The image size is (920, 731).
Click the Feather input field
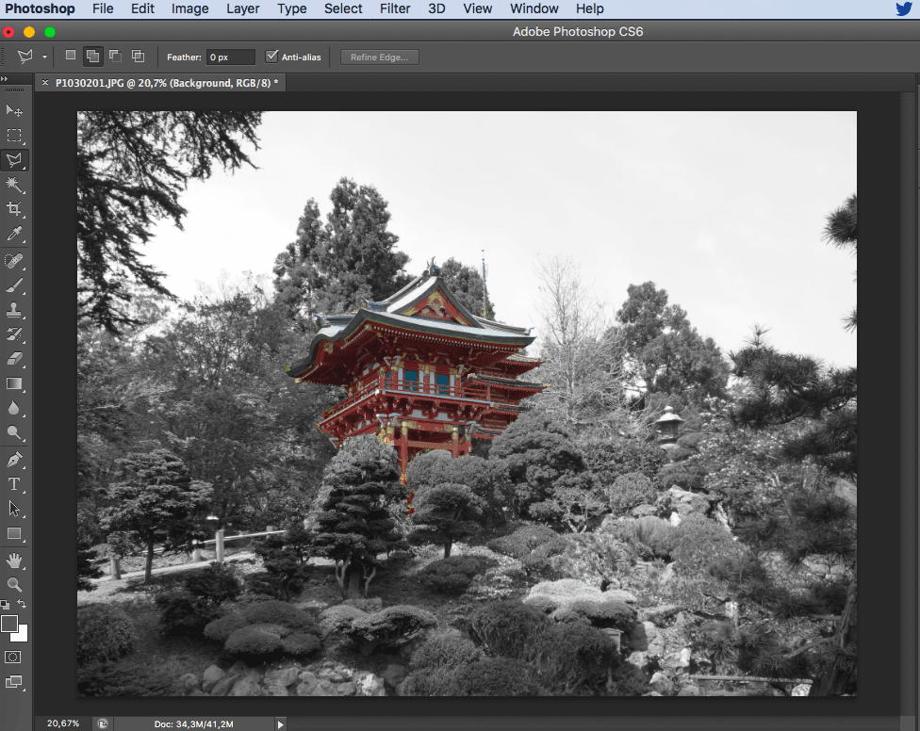click(231, 57)
